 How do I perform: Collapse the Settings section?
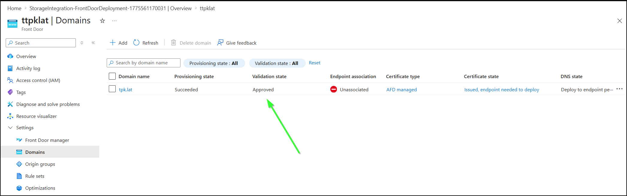click(10, 127)
